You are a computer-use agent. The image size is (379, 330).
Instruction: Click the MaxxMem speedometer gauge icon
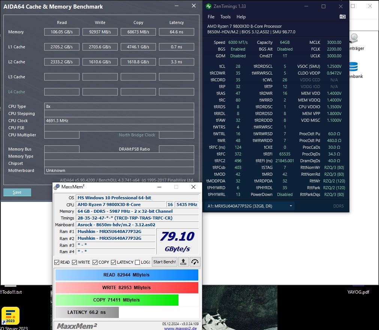195,262
